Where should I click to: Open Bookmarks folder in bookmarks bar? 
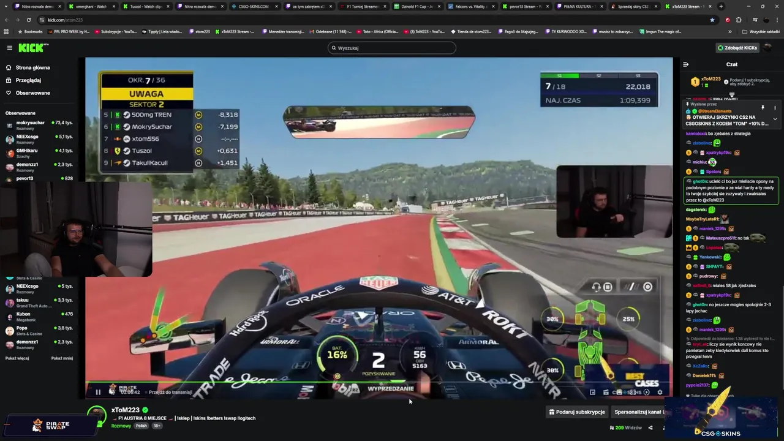click(29, 31)
